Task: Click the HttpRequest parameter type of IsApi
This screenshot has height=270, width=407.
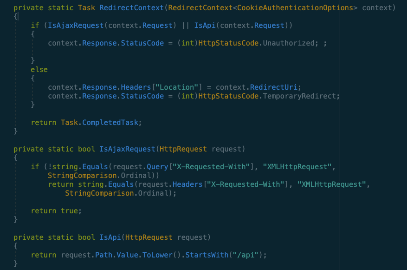Action: click(x=149, y=237)
